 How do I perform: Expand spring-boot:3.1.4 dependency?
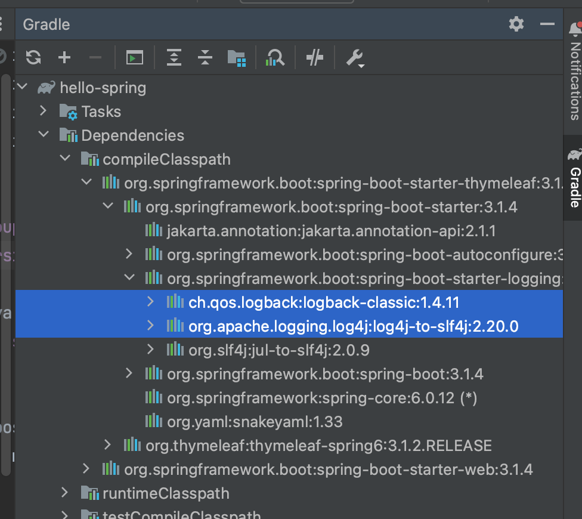click(x=129, y=373)
